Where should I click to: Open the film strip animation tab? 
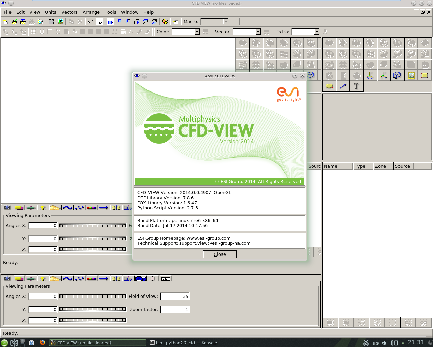click(141, 279)
